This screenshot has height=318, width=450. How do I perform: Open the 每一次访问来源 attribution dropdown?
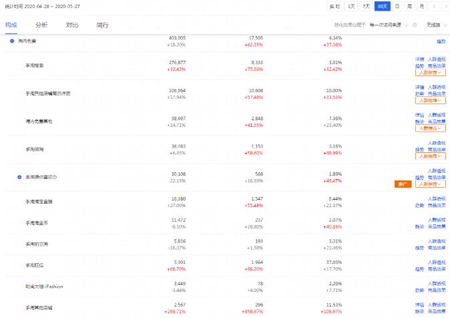click(387, 25)
